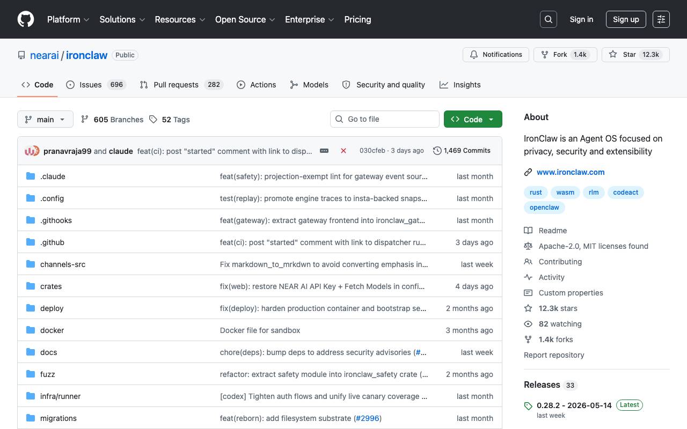The height and width of the screenshot is (429, 687).
Task: Click the pulse icon next to Activity
Action: [x=528, y=277]
